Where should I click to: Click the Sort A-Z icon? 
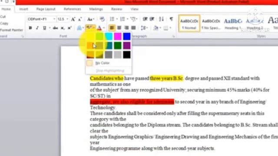click(161, 19)
